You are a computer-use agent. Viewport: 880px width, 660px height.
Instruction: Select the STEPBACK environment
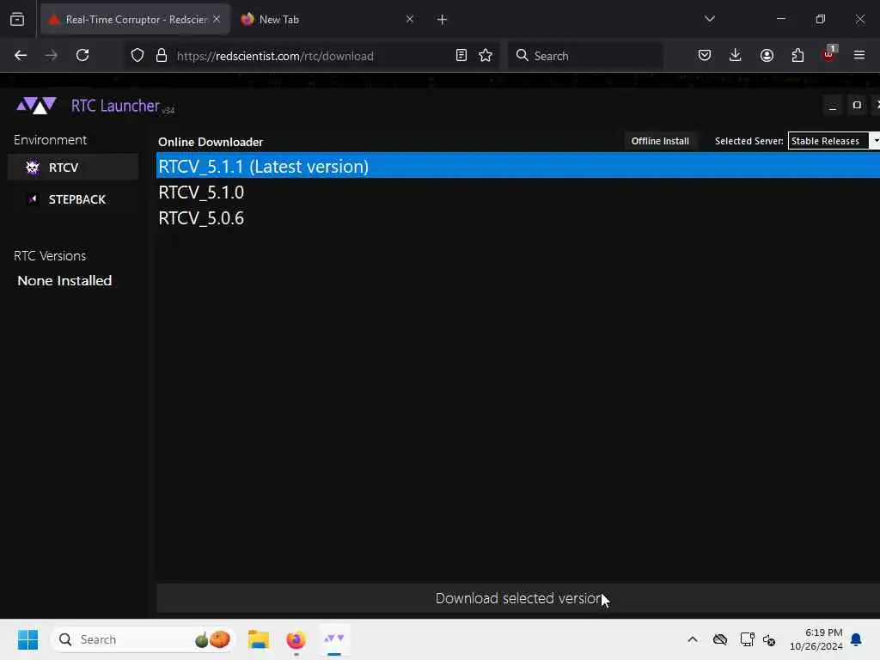(73, 199)
